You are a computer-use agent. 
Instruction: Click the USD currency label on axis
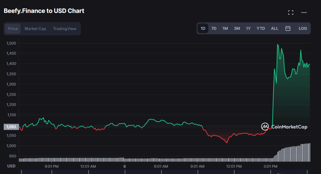pyautogui.click(x=11, y=166)
